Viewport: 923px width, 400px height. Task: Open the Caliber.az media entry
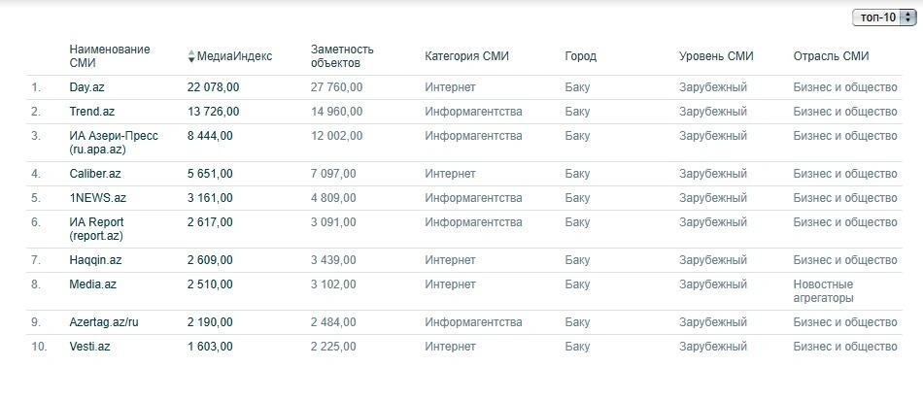click(95, 174)
